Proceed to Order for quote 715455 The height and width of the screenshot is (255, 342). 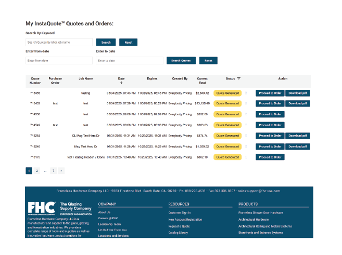point(270,93)
